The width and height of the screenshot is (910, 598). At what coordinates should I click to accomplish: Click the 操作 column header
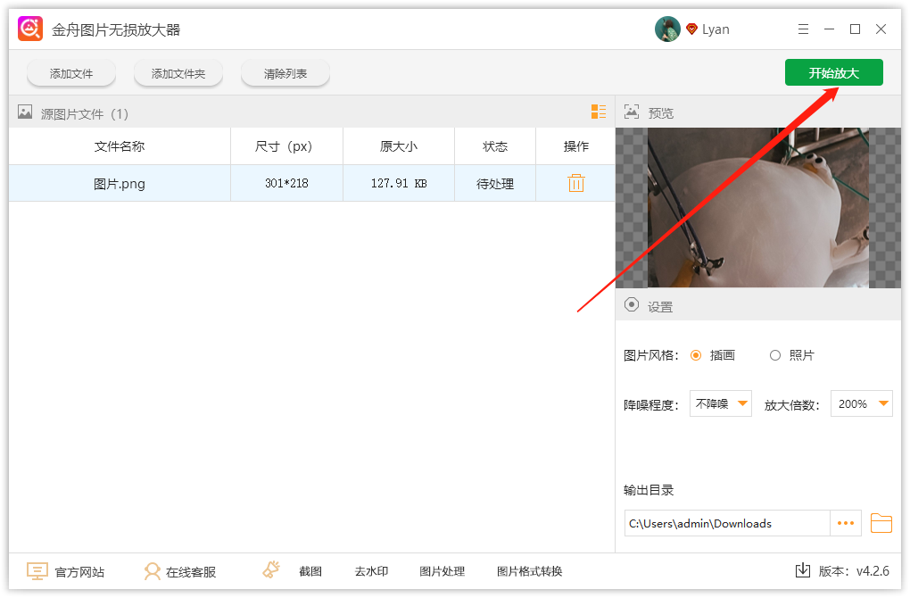[x=575, y=146]
